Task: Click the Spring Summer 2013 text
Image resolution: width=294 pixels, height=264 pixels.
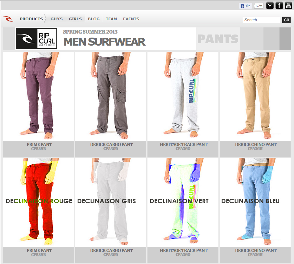Action: point(90,32)
